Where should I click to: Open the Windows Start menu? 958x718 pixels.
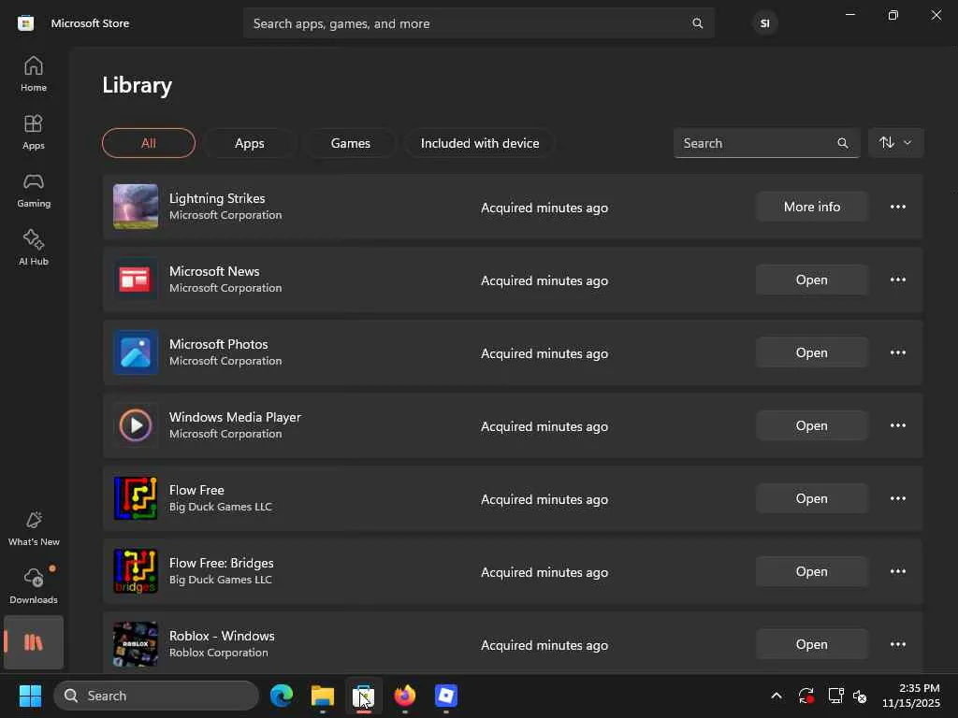(x=30, y=696)
